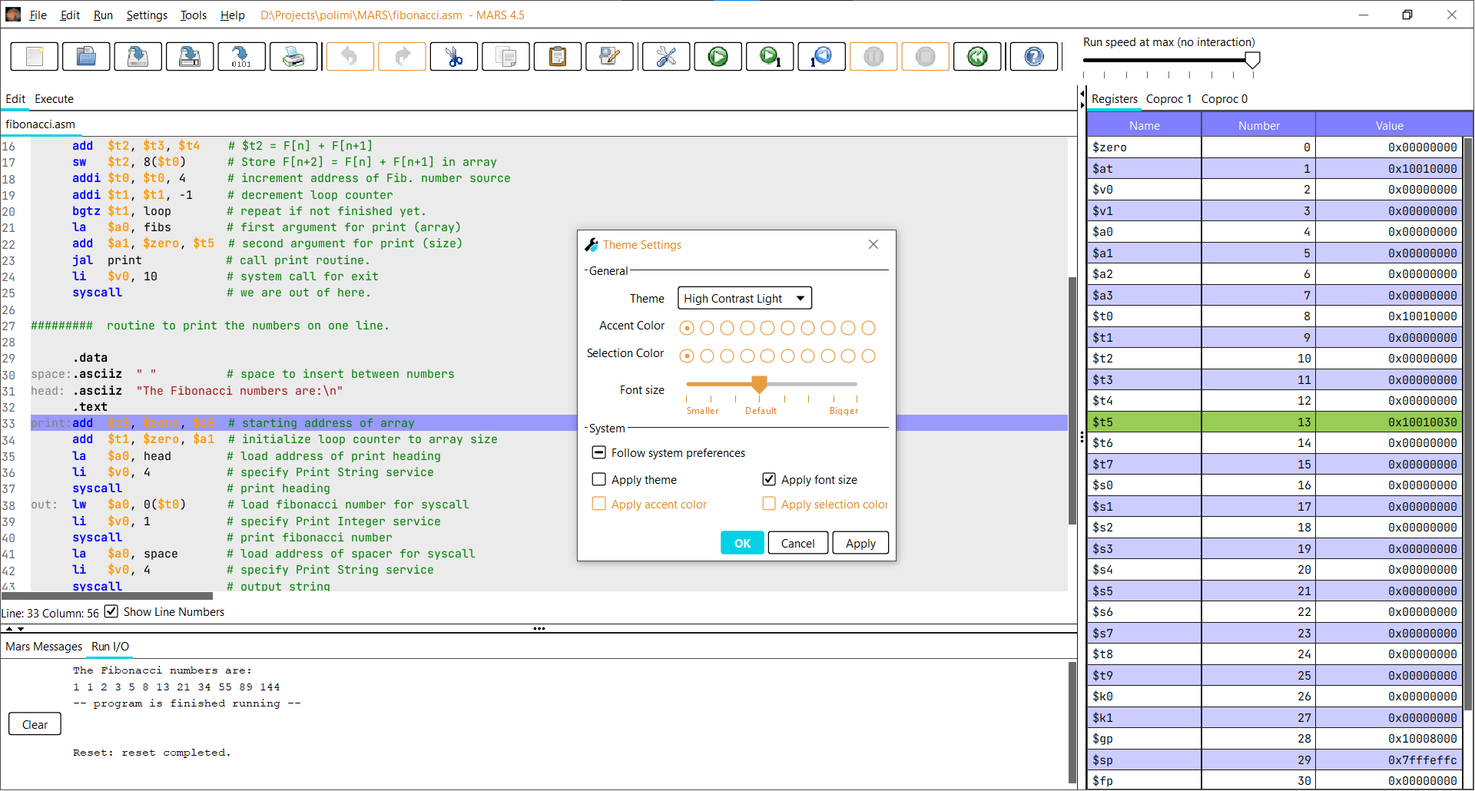
Task: Open Find/Replace with the notepad-pencil icon
Action: click(x=609, y=56)
